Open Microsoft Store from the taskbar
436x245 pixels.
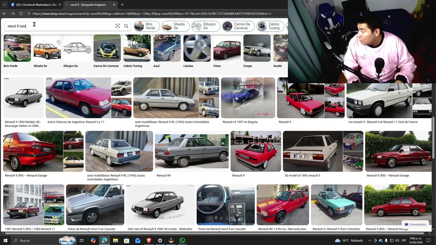coord(126,241)
